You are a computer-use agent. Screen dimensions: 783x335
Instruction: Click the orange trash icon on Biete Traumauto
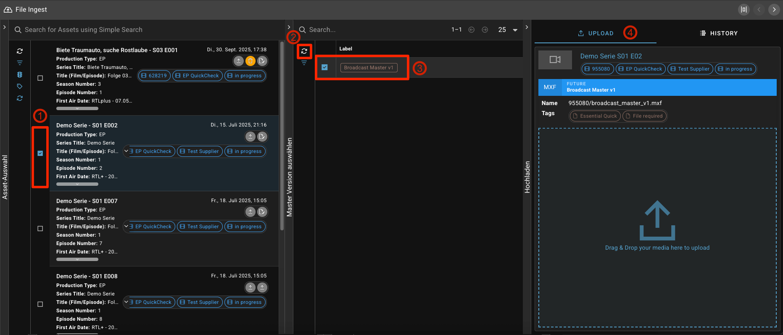pyautogui.click(x=250, y=61)
